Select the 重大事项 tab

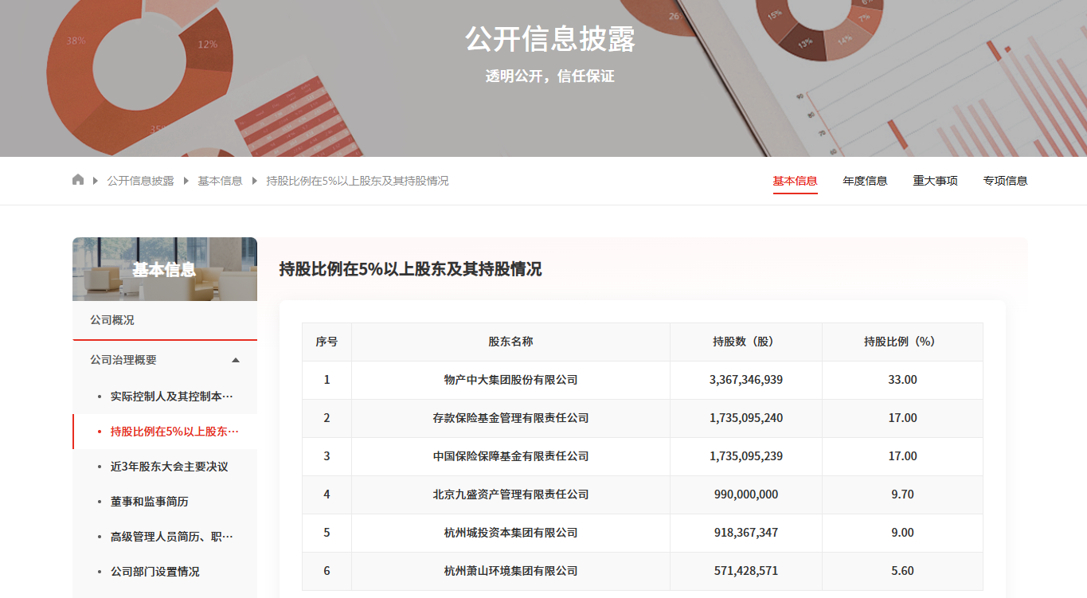coord(935,181)
